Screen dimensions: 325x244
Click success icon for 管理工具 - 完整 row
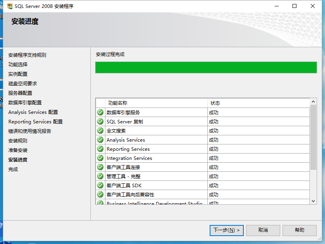[x=100, y=176]
